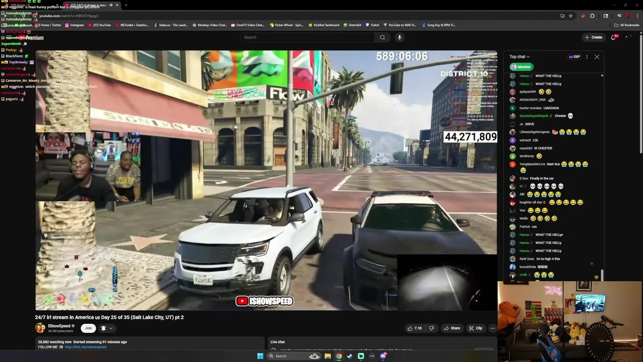Click 'Finally in the car' chat message
The height and width of the screenshot is (362, 643).
pos(542,178)
